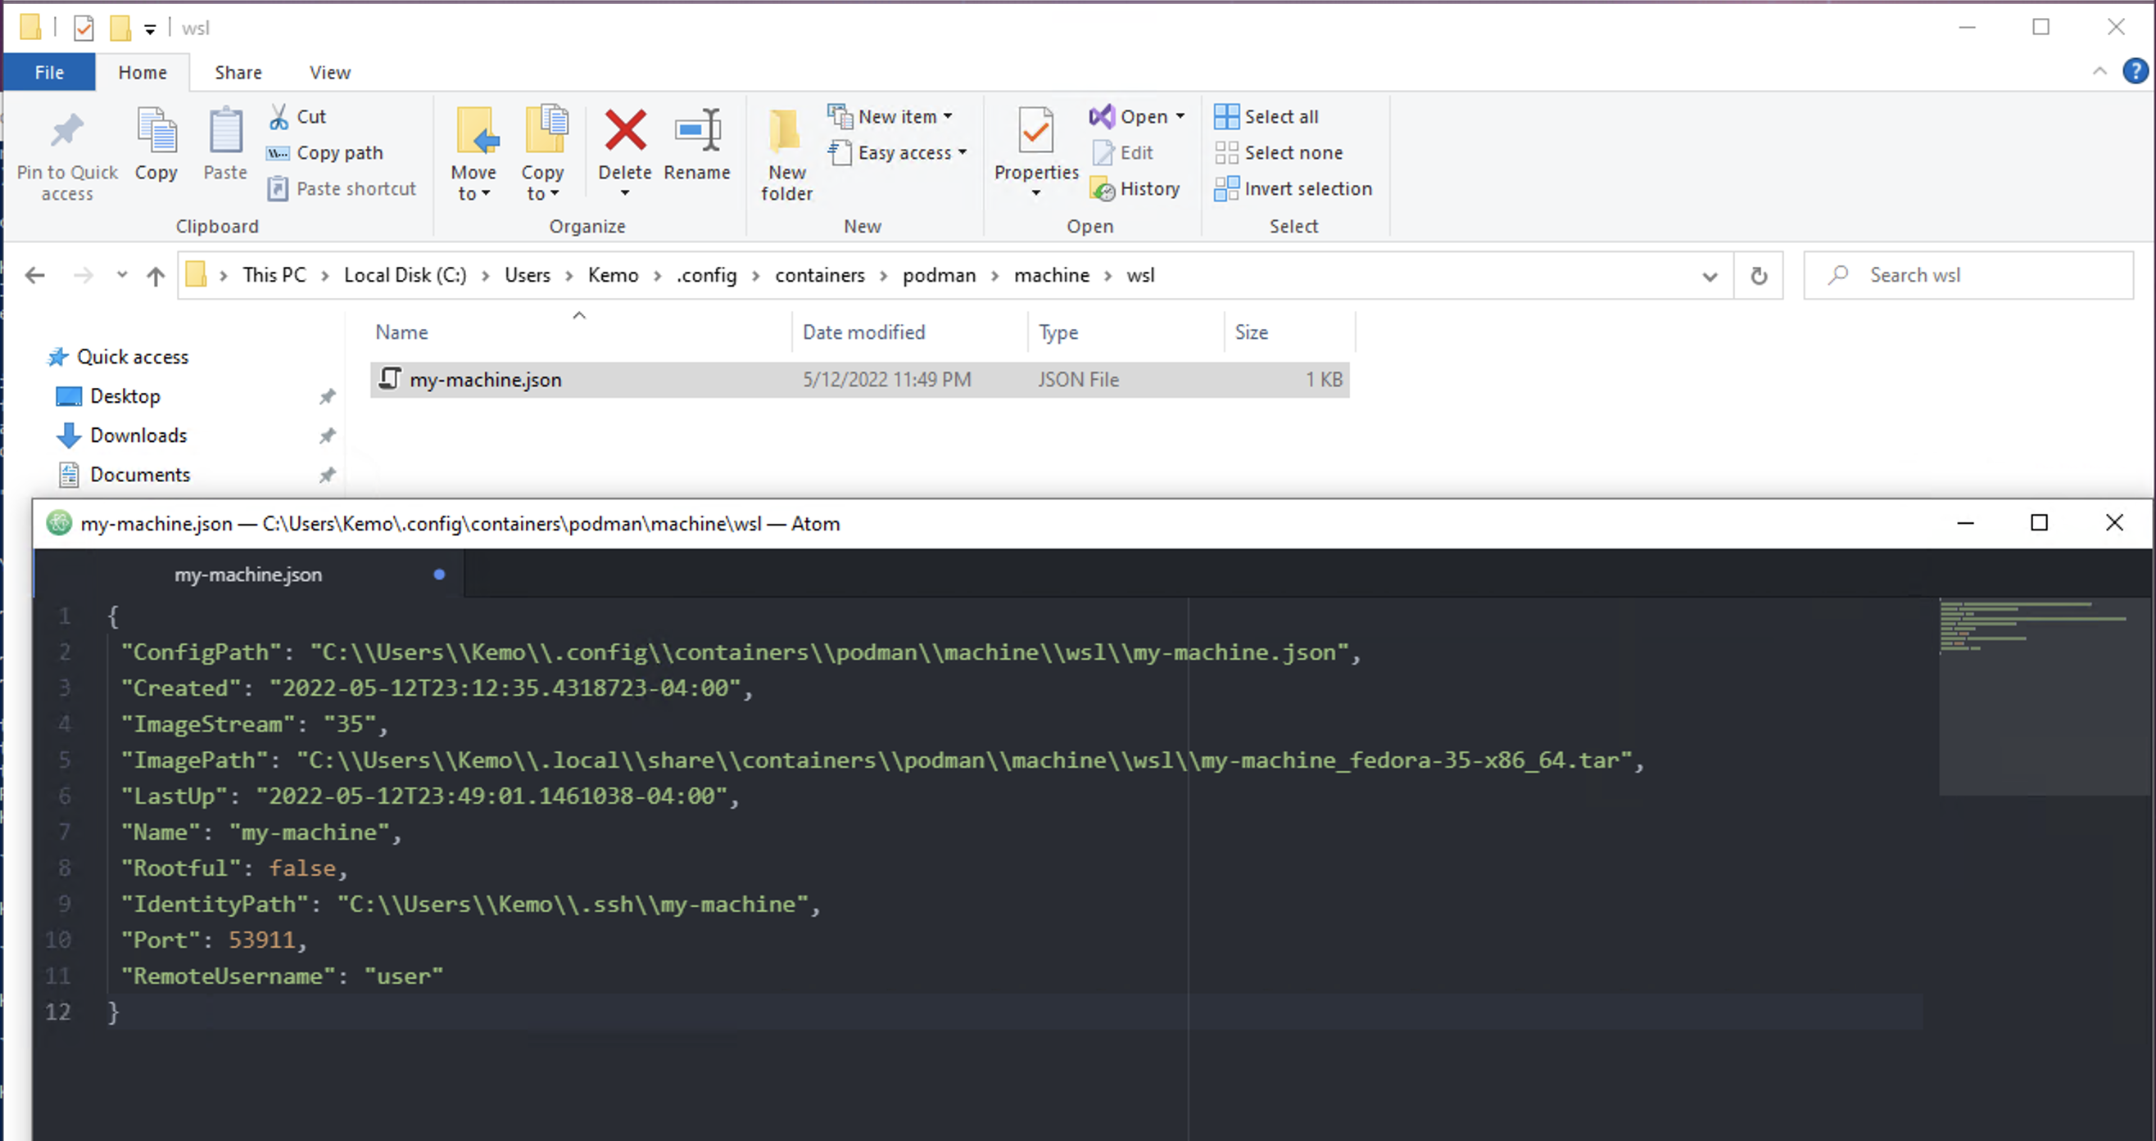Switch to the View tab
Screen dimensions: 2156x1141
point(329,72)
